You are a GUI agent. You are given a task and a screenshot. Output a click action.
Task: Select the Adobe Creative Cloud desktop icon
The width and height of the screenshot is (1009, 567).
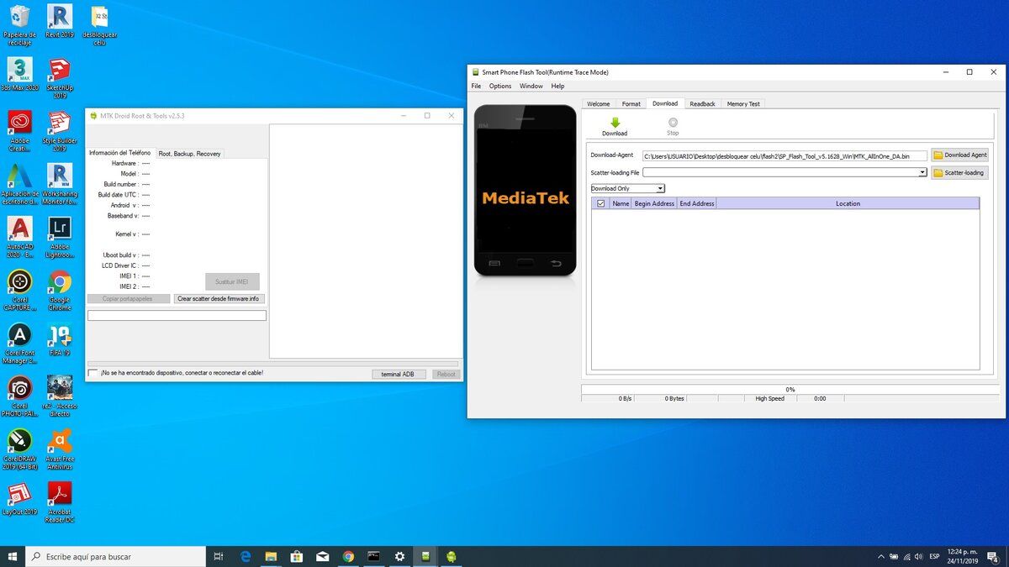[19, 131]
